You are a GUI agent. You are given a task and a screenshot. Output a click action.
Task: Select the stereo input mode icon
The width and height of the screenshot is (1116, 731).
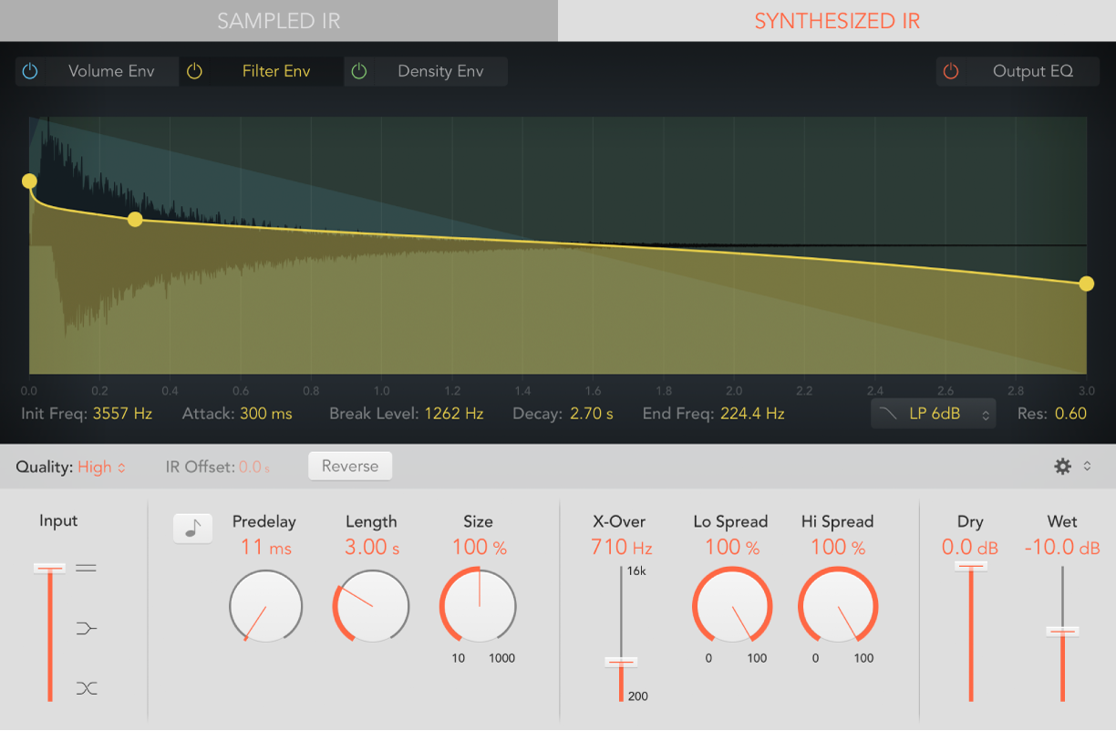[x=87, y=568]
